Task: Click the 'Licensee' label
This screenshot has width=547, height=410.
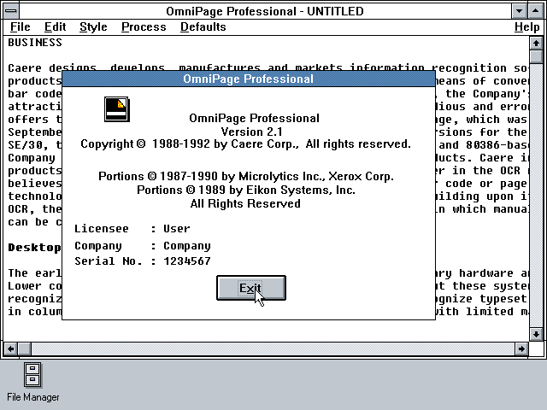Action: (102, 229)
